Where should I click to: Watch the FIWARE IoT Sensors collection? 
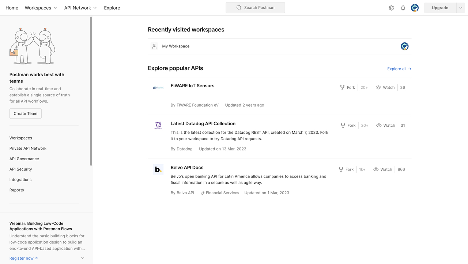(x=385, y=88)
